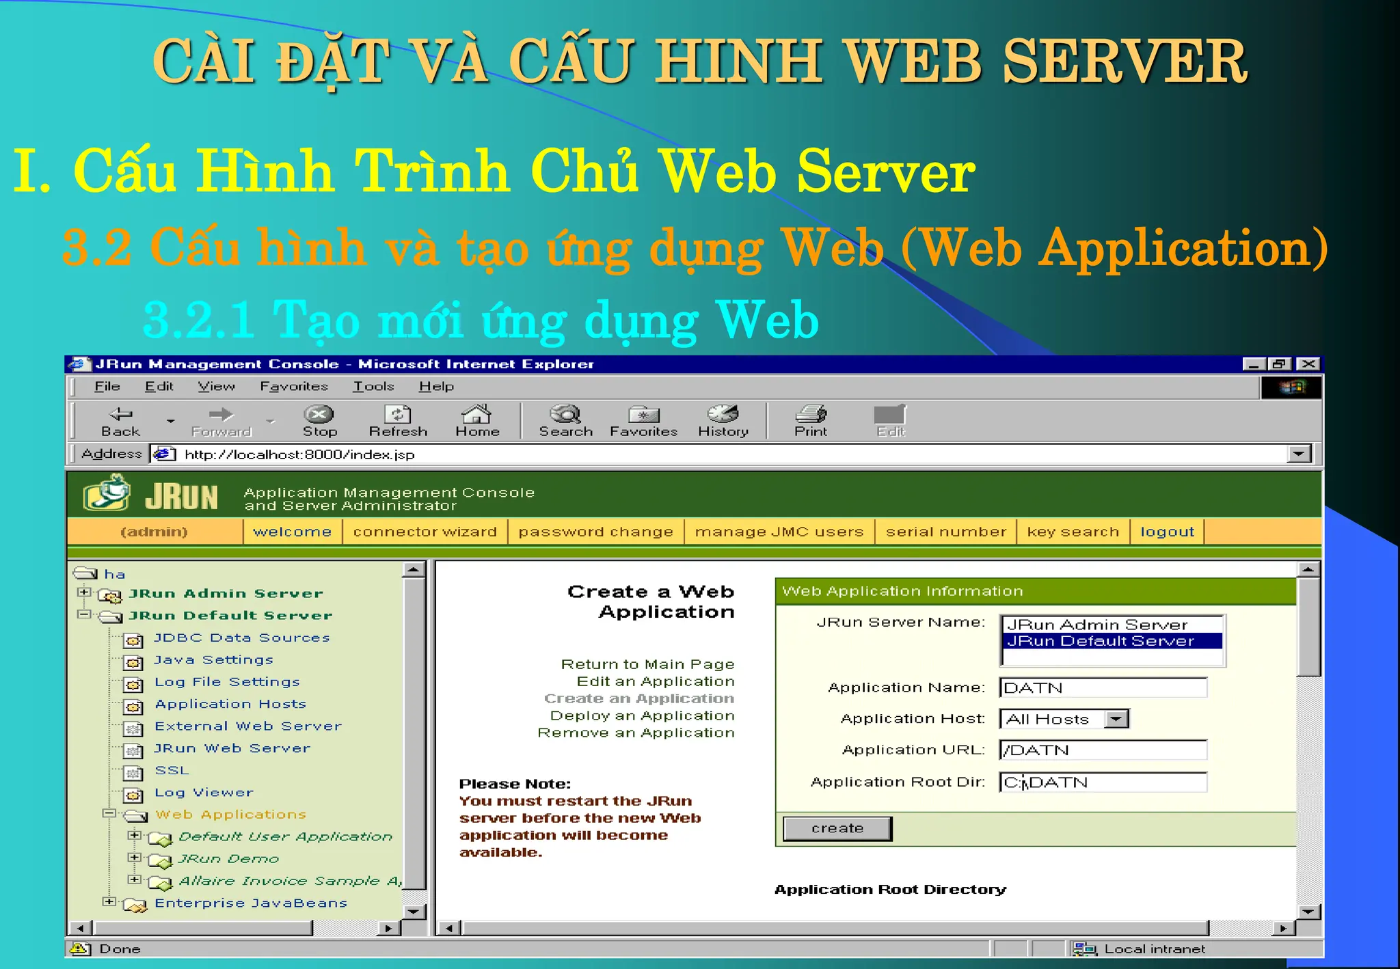Image resolution: width=1400 pixels, height=969 pixels.
Task: Click the right pane vertical scrollbar thumb
Action: point(1308,627)
